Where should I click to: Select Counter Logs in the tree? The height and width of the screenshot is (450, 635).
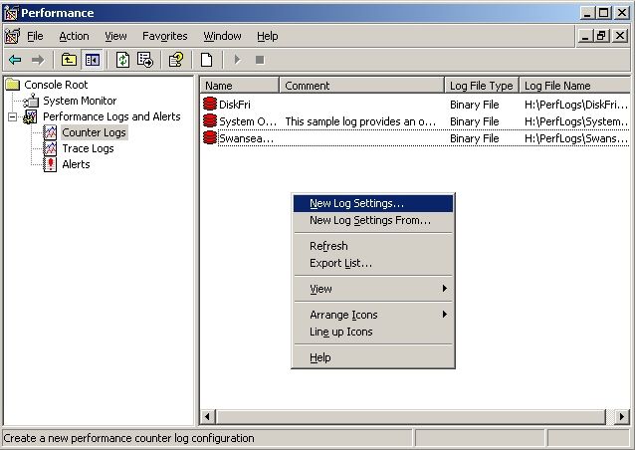[94, 132]
